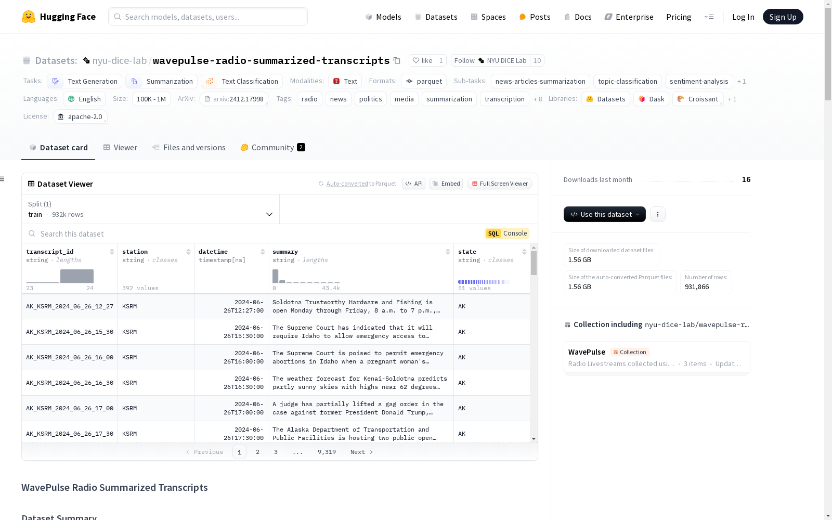The width and height of the screenshot is (832, 520).
Task: Click the parquet format tag
Action: pos(424,81)
